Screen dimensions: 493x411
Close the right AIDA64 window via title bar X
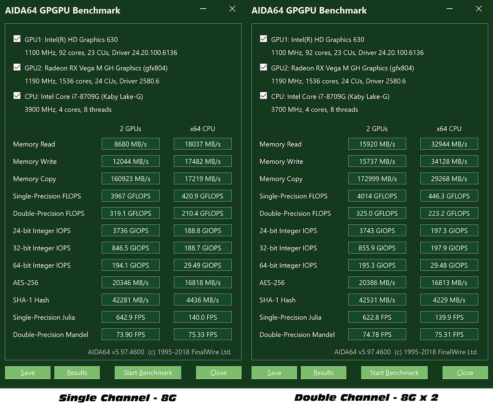[479, 9]
